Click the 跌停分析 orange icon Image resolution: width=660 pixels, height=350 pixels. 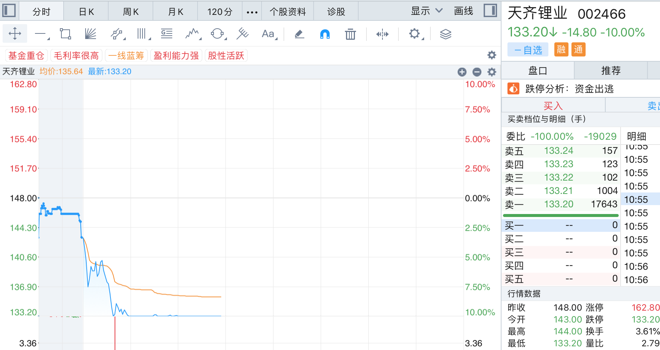click(513, 89)
